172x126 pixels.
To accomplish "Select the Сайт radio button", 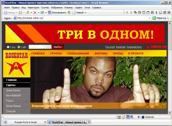I will click(19, 47).
